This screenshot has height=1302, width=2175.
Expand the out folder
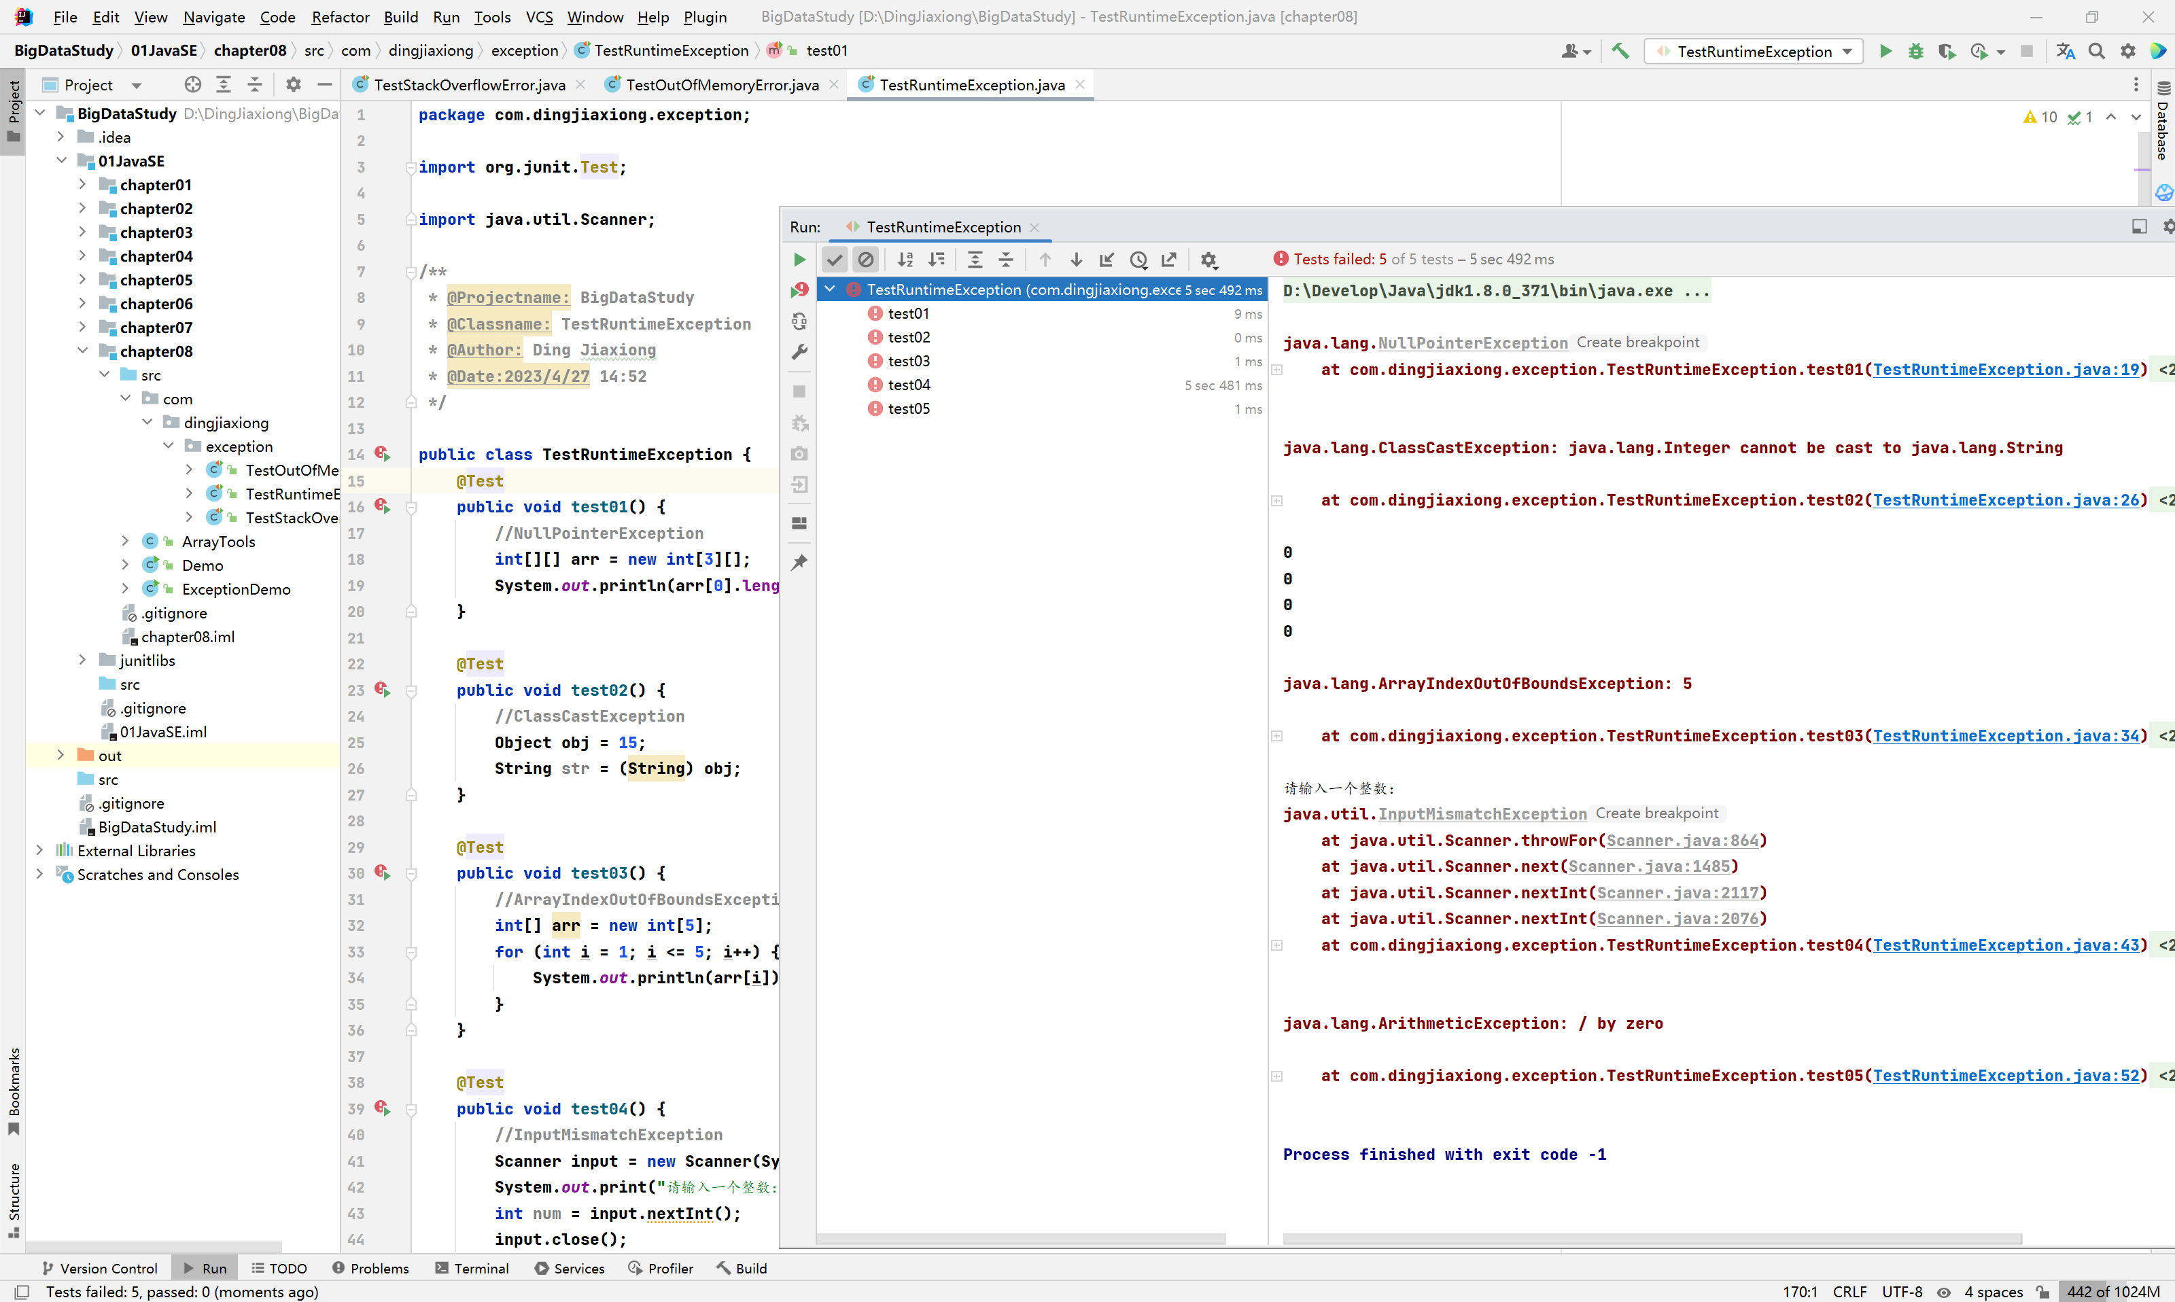tap(60, 756)
